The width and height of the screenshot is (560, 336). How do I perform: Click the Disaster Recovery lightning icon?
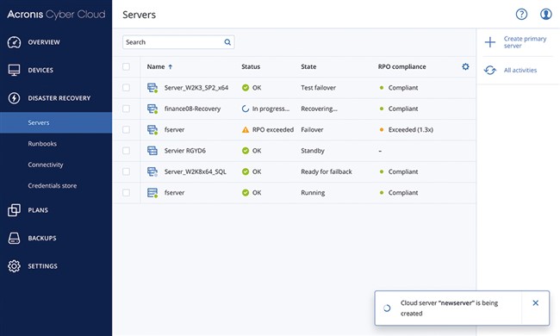(x=14, y=98)
